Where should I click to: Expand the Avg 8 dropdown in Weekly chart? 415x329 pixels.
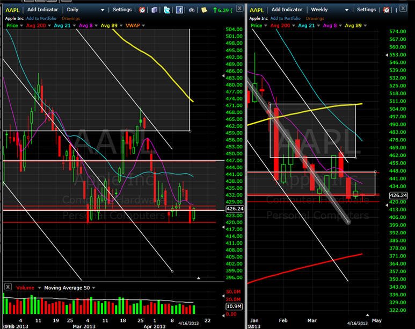tap(340, 26)
